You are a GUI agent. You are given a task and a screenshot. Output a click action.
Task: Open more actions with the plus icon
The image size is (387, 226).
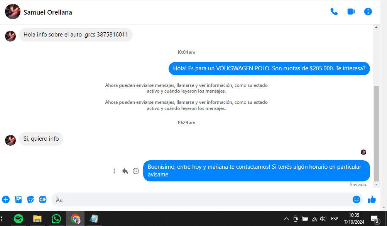[6, 199]
